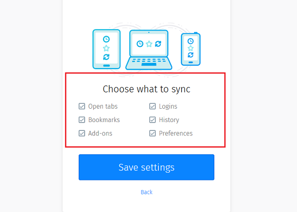The image size is (297, 212).
Task: Click the sync arrows icon on tablet
Action: [x=106, y=57]
